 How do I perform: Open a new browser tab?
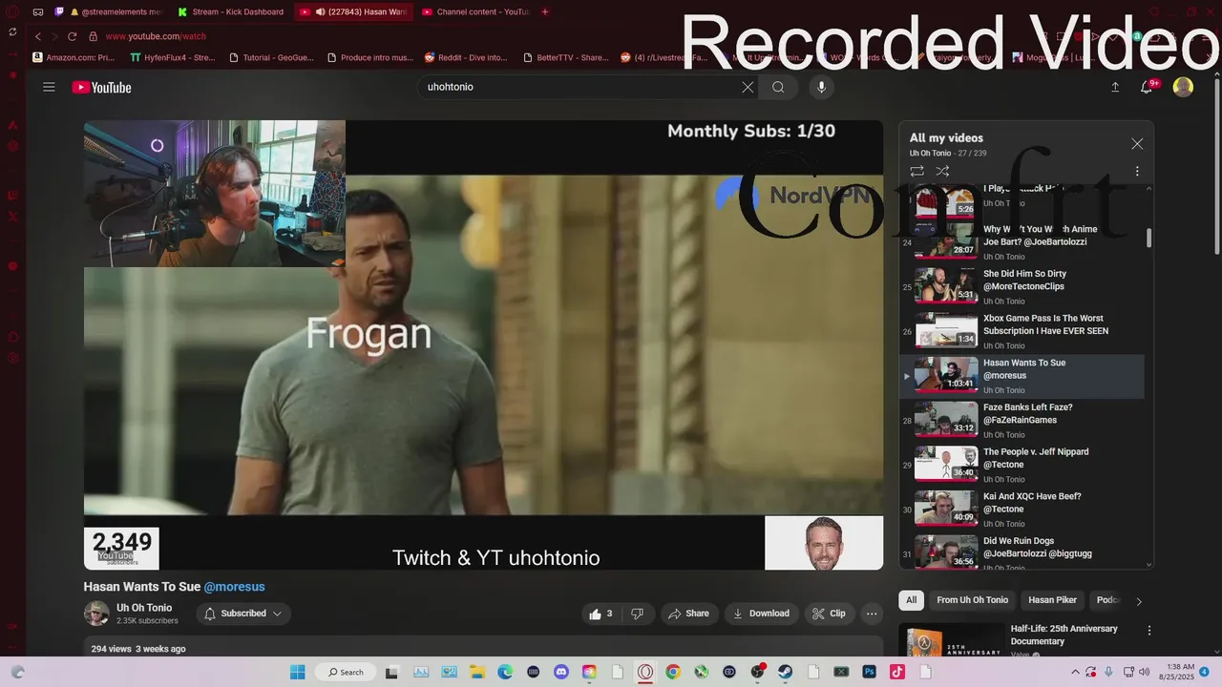[x=545, y=12]
